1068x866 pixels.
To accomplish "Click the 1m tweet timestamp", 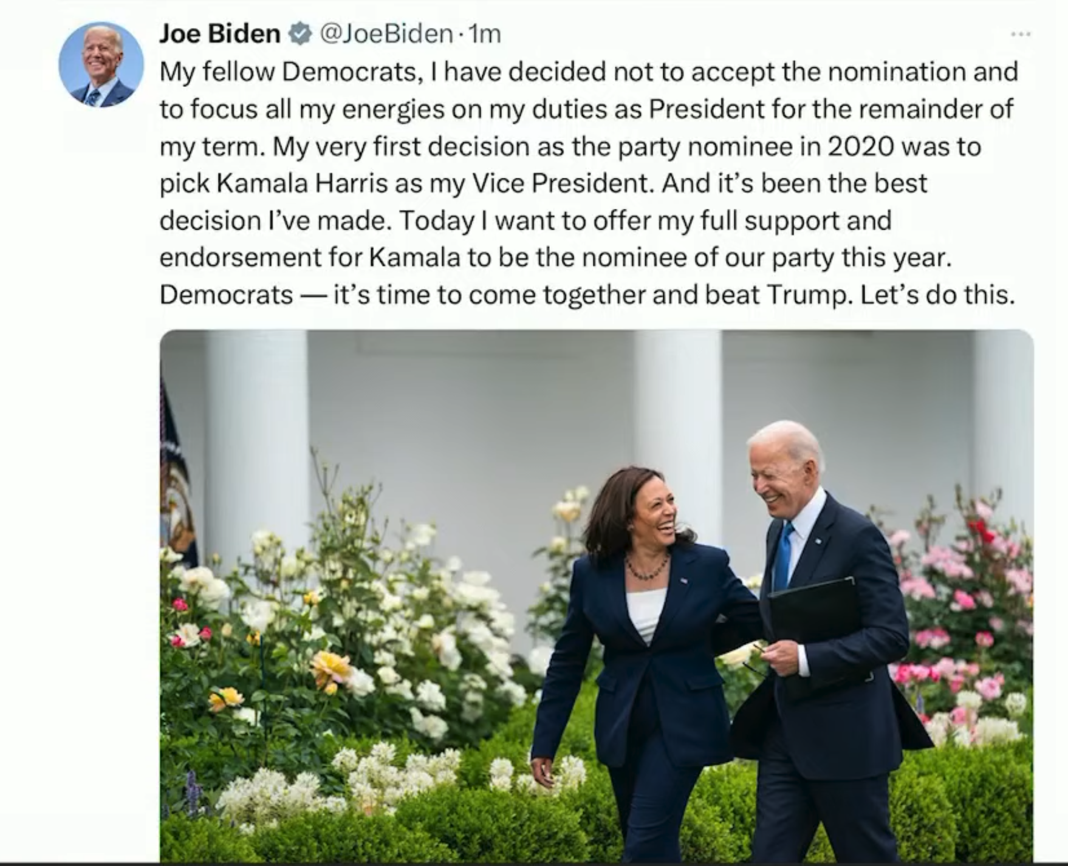I will tap(485, 34).
